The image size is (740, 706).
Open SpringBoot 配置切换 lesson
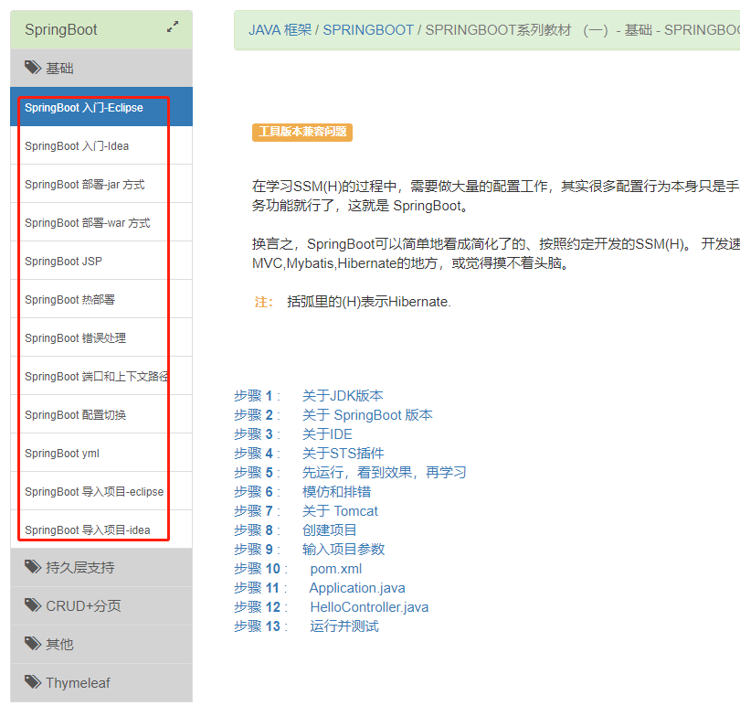point(101,414)
